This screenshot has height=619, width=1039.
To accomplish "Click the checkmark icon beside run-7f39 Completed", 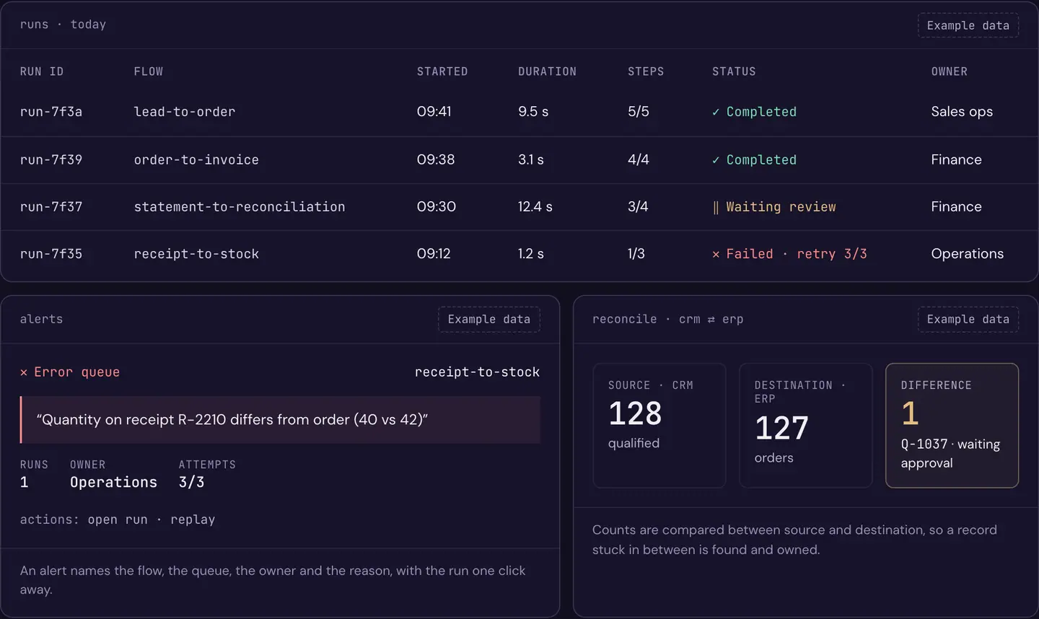I will pyautogui.click(x=716, y=160).
